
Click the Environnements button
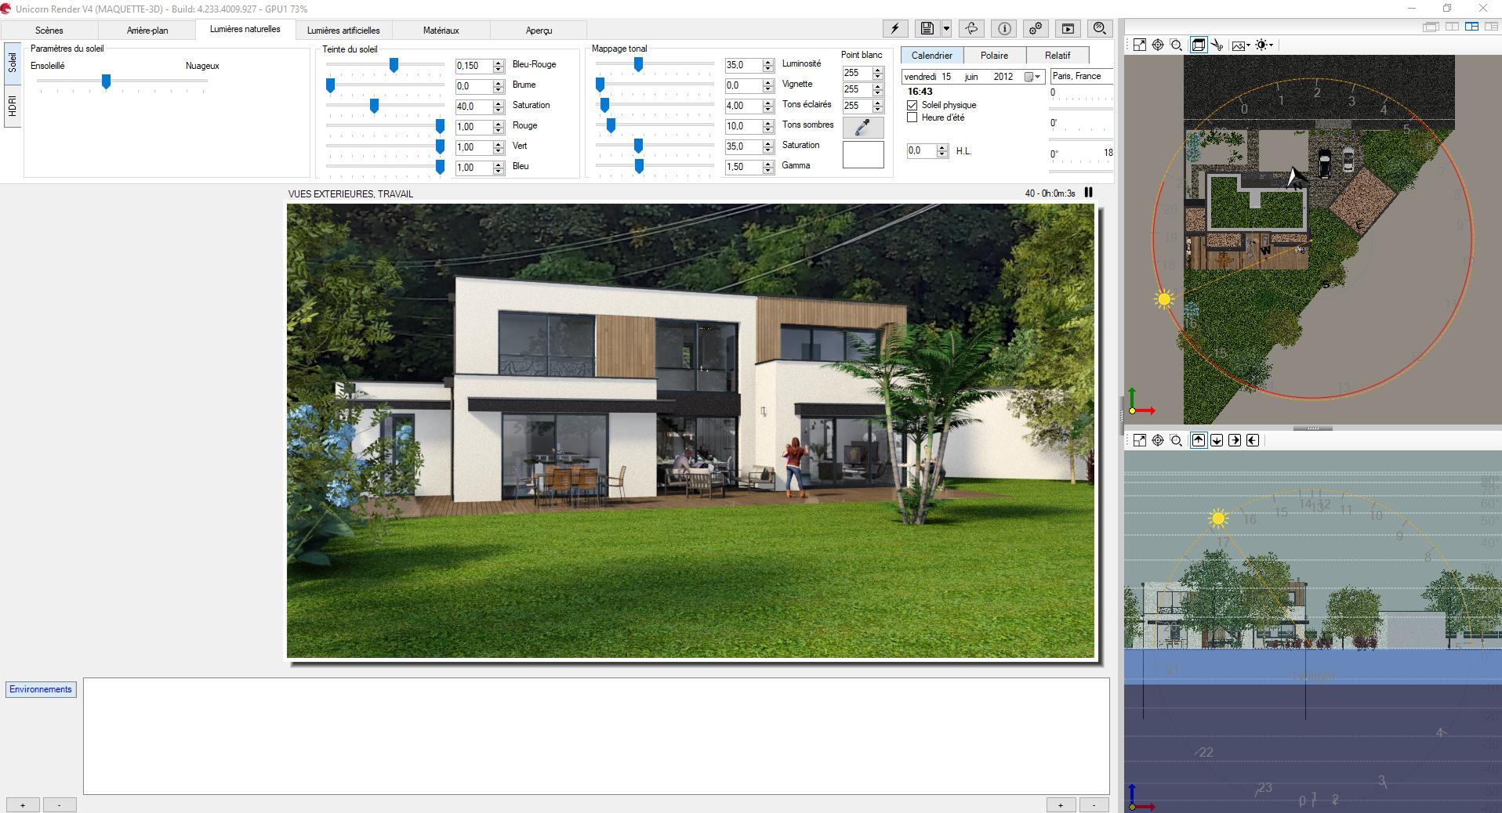[41, 689]
